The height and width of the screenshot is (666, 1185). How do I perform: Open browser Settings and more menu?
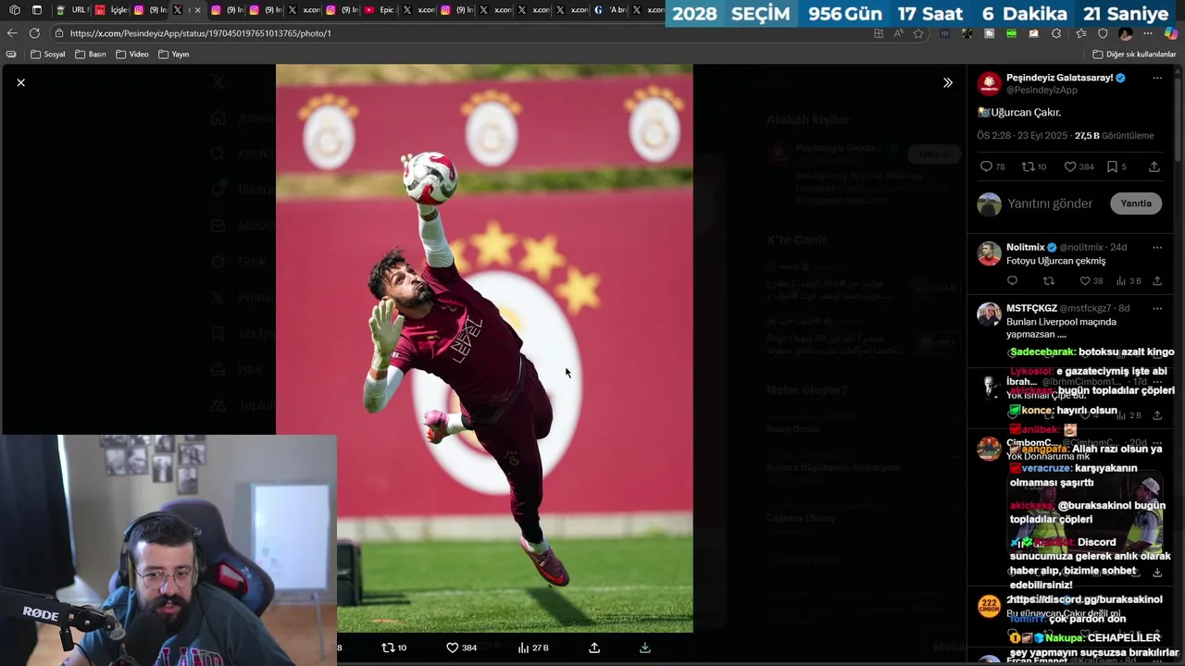click(1149, 33)
